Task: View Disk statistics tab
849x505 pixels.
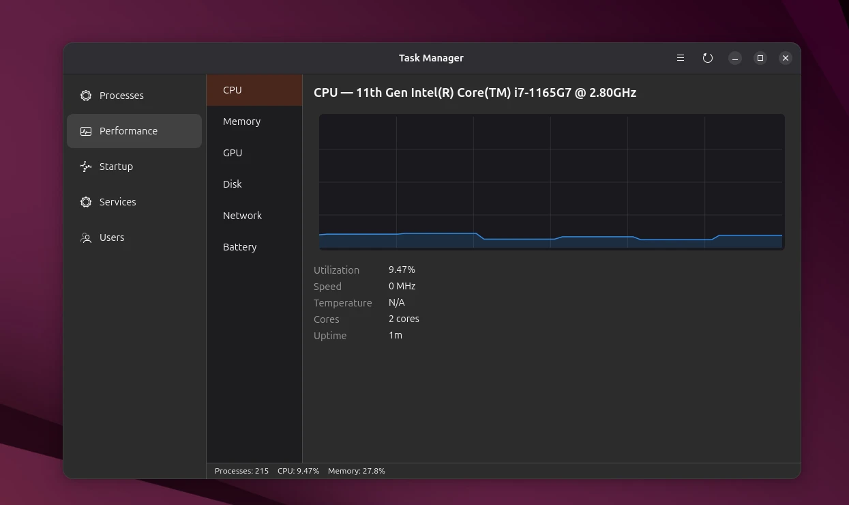Action: pos(233,184)
